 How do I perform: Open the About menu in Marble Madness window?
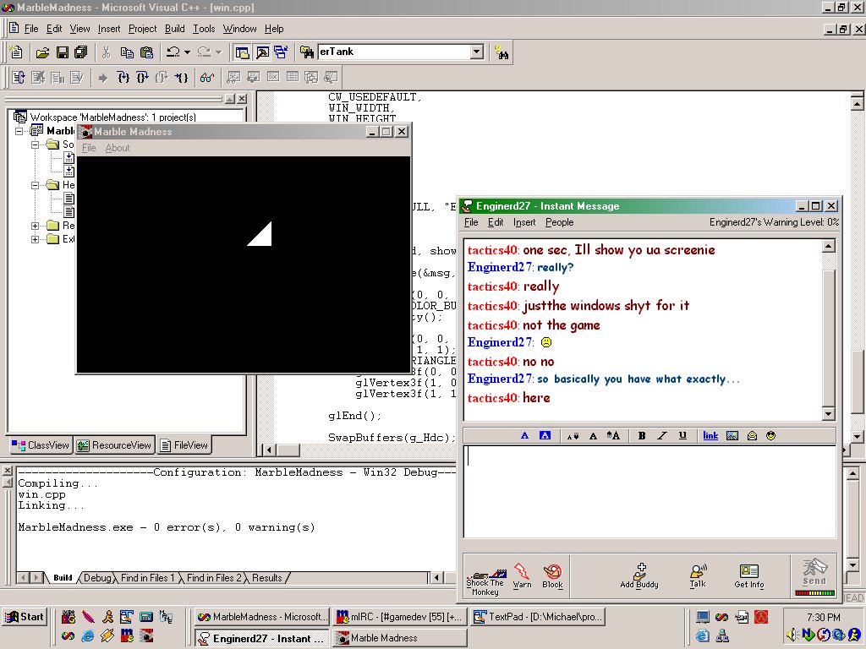[x=118, y=148]
